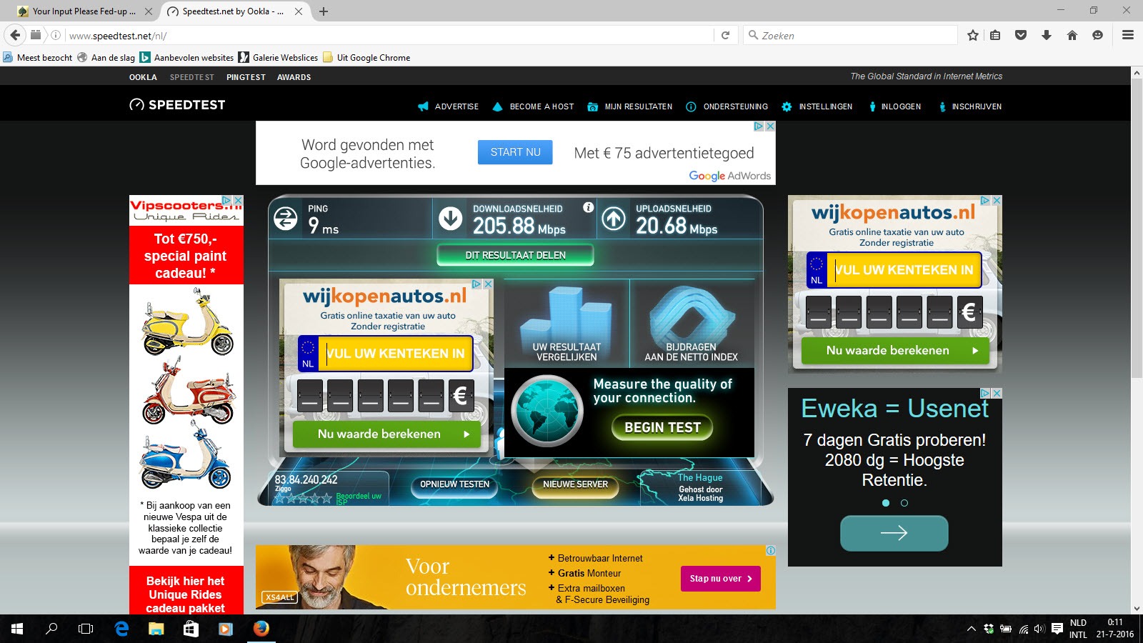Screen dimensions: 1143x643
Task: Open UW RESULTAAT VERGELIJKEN bar chart tile
Action: [x=566, y=323]
